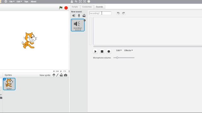Upload sprite from file icon
Image resolution: width=202 pixels, height=113 pixels.
61,75
